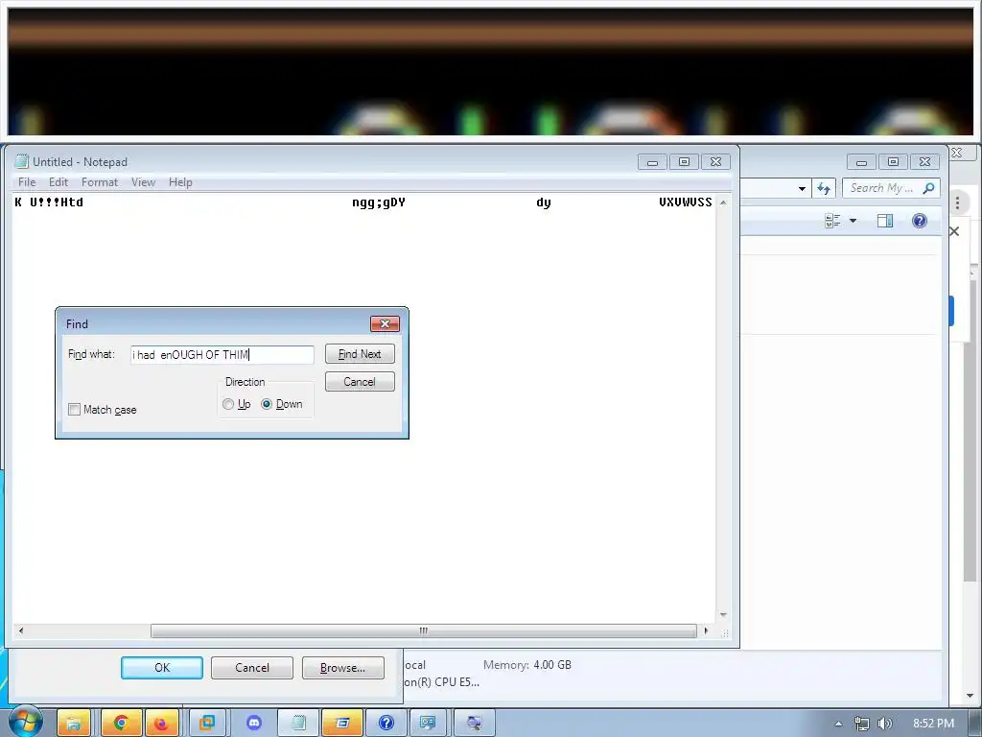982x737 pixels.
Task: Click the Notepad horizontal scrollbar thumb
Action: (423, 630)
